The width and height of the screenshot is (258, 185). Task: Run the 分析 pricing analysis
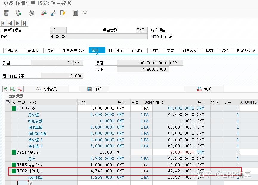(x=94, y=89)
